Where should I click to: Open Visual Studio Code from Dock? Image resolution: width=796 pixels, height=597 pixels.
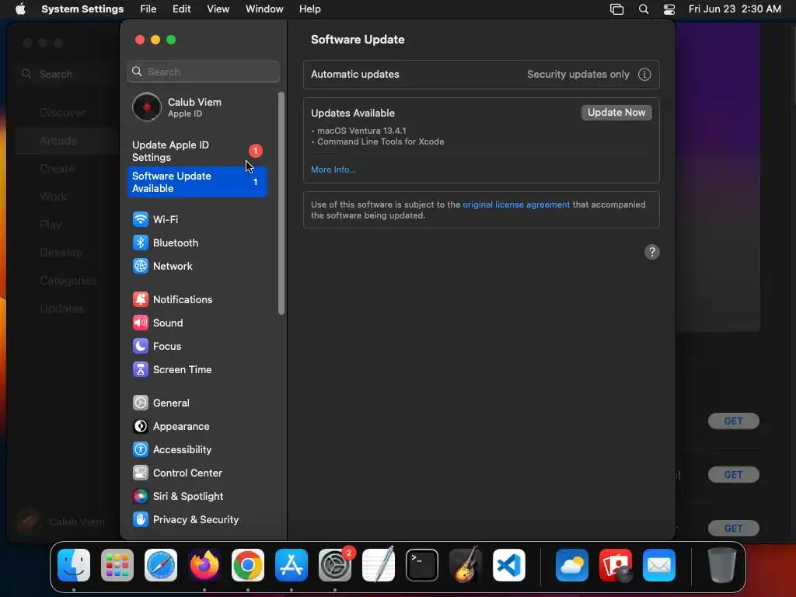pos(509,565)
